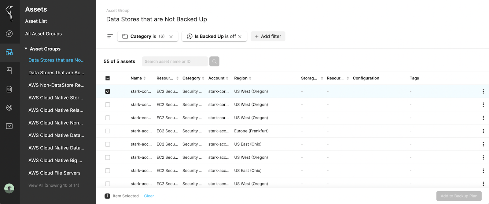
Task: Click the filter lines icon left of Category
Action: click(x=110, y=37)
